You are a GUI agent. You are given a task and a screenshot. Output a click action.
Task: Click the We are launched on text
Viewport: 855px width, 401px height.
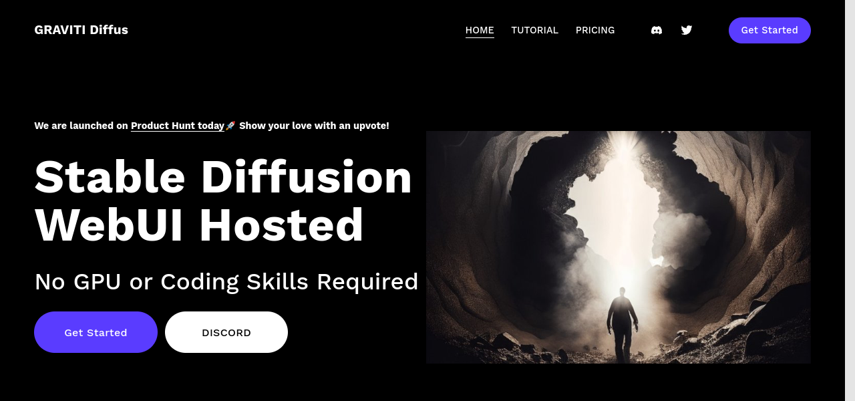tap(81, 126)
